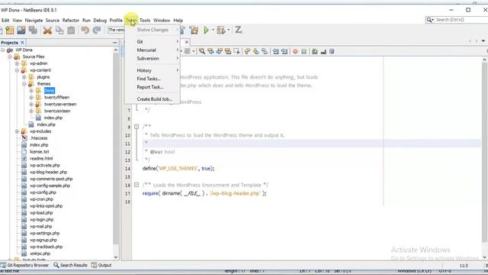
Task: Toggle rectangular selection mode
Action: coord(236,51)
